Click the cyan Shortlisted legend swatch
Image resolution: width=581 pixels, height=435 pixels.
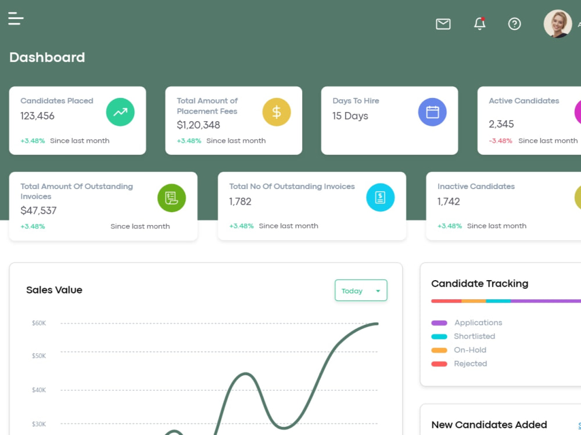point(439,336)
